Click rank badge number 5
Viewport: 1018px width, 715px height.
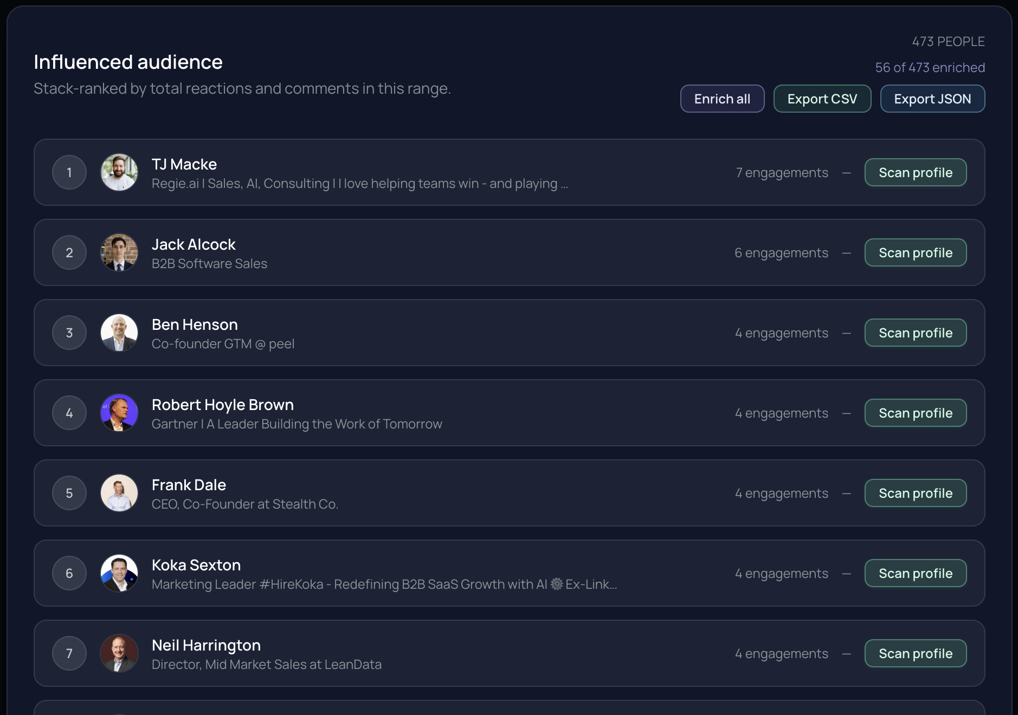pos(69,493)
